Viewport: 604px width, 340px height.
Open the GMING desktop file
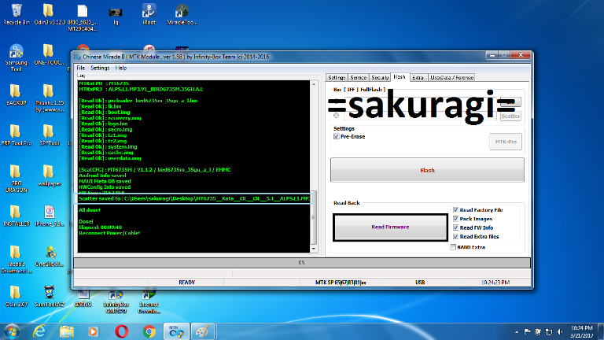83,299
